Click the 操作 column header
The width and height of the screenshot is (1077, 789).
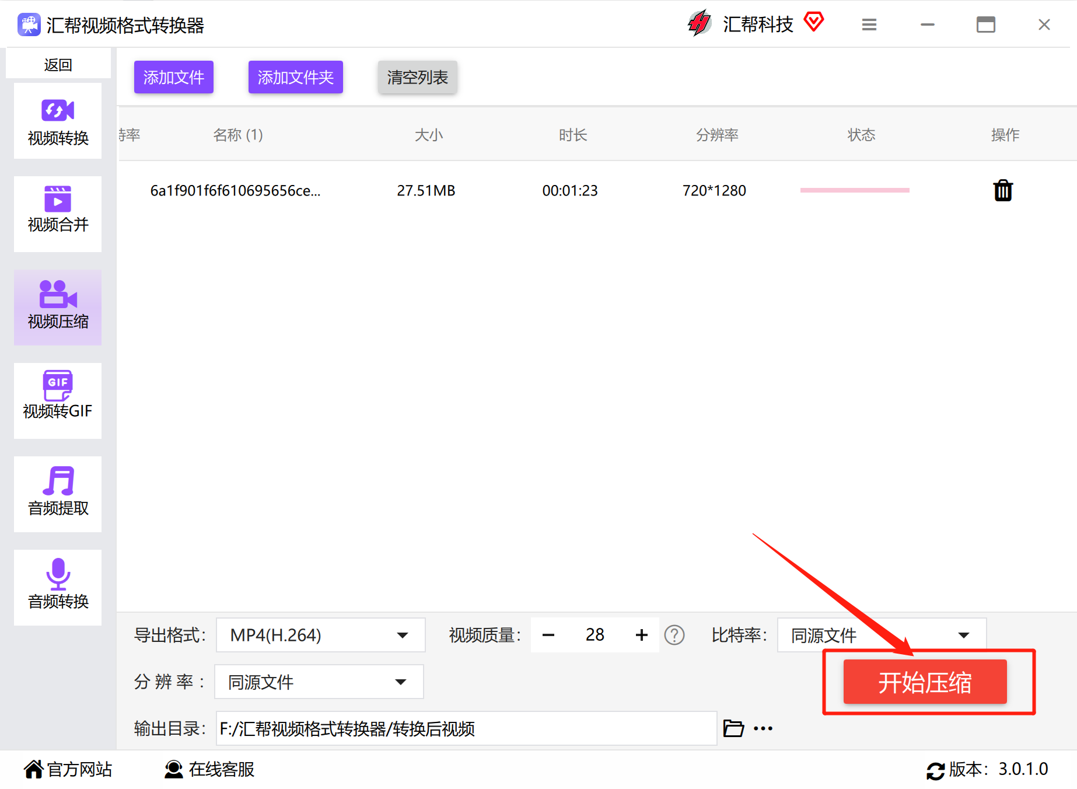click(x=1005, y=135)
